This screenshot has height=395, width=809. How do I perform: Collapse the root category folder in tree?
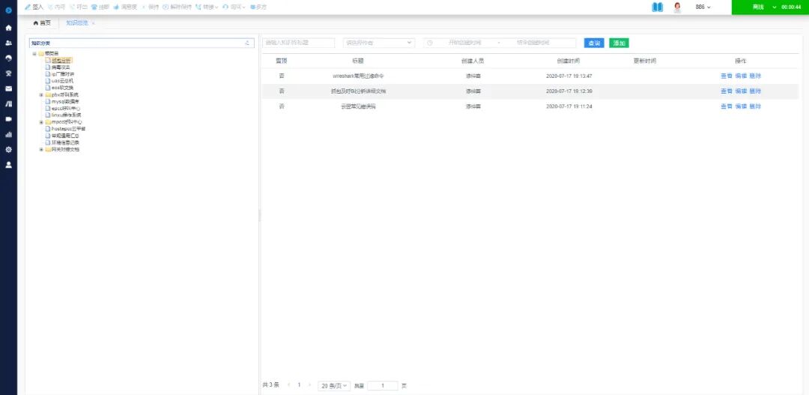(34, 54)
